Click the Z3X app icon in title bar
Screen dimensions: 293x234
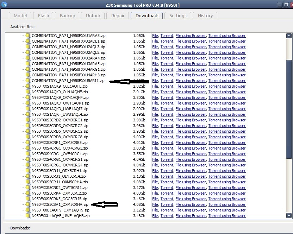4,4
